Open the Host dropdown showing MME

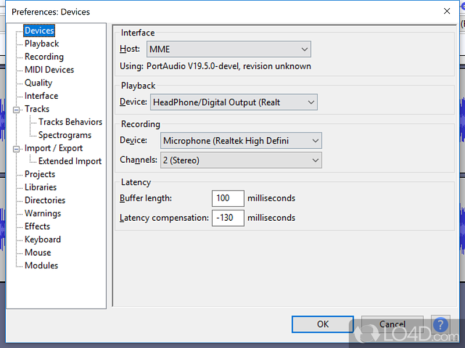coord(228,49)
